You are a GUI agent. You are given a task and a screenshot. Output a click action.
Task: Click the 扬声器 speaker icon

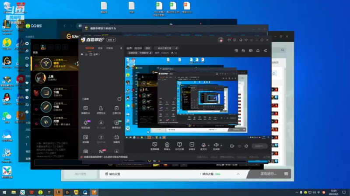click(216, 145)
